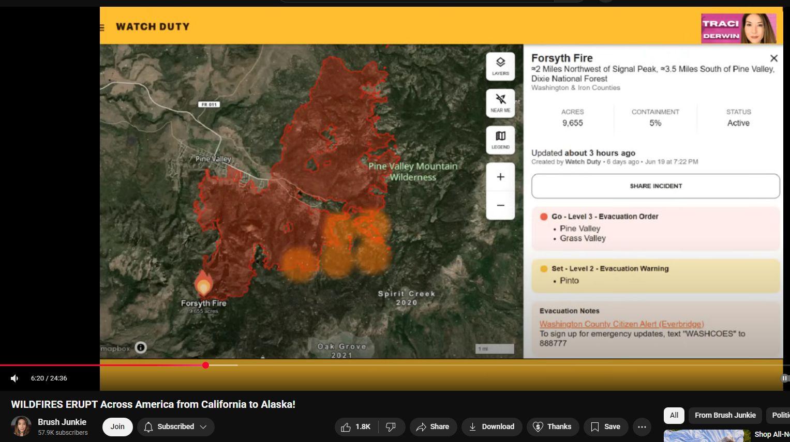790x442 pixels.
Task: Zoom out with the minus button
Action: [x=500, y=205]
